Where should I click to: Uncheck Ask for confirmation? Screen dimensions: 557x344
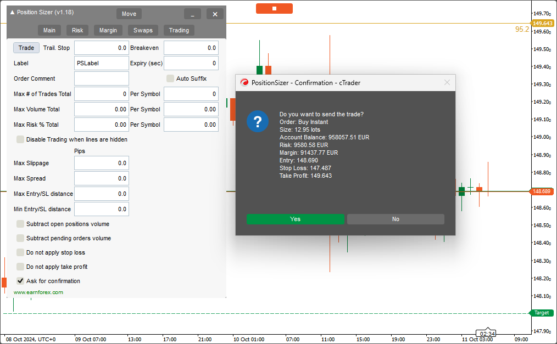pyautogui.click(x=20, y=281)
